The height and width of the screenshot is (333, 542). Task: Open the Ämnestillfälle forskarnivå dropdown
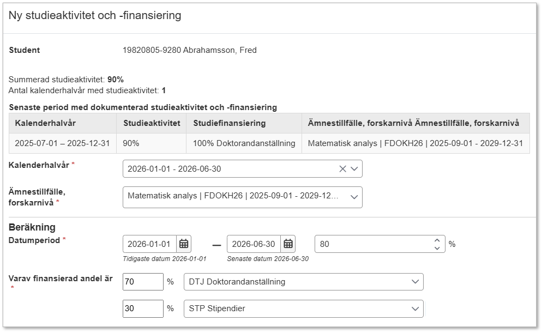pos(242,197)
